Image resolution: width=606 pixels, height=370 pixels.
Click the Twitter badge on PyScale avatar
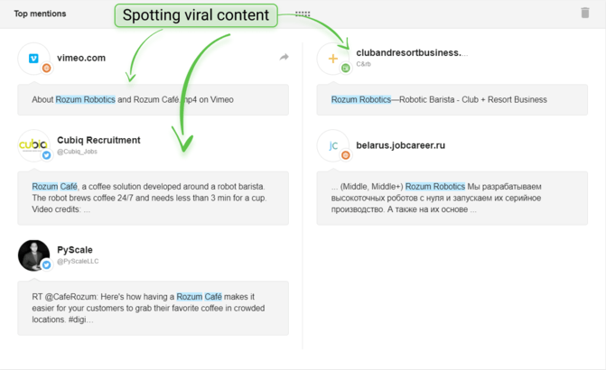pos(47,265)
